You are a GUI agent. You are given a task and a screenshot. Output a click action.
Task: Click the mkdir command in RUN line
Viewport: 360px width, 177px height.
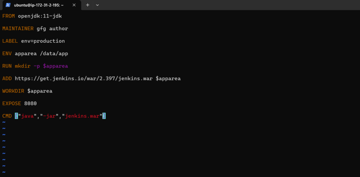coord(22,66)
